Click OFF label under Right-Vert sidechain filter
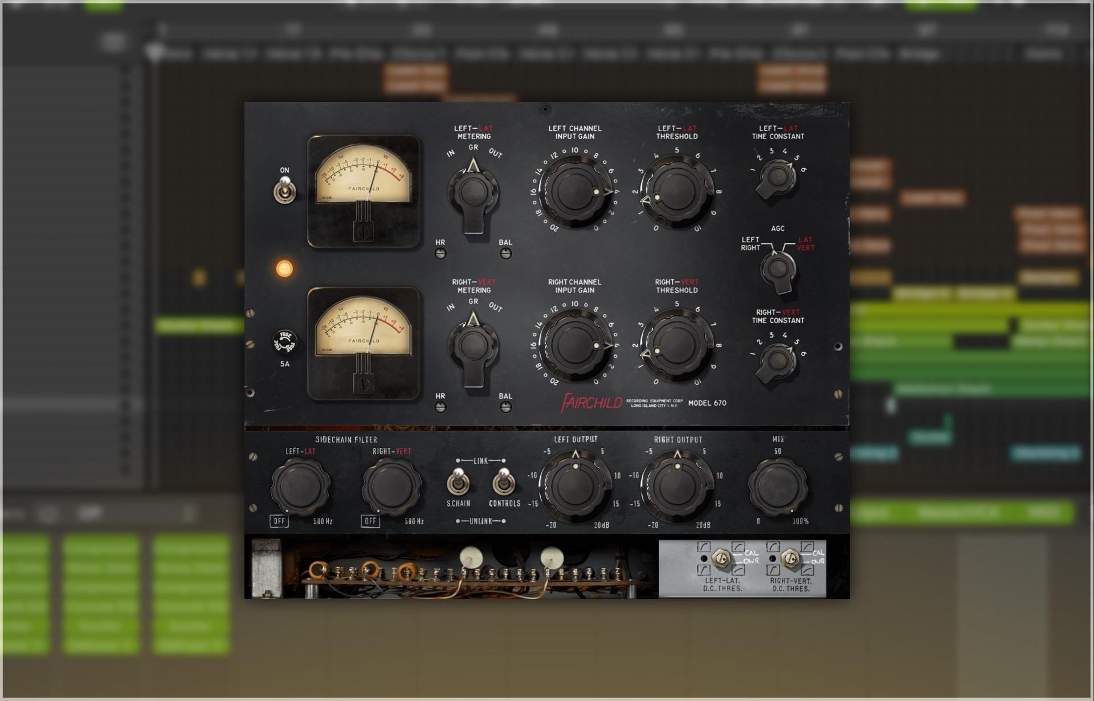The height and width of the screenshot is (701, 1094). 370,521
